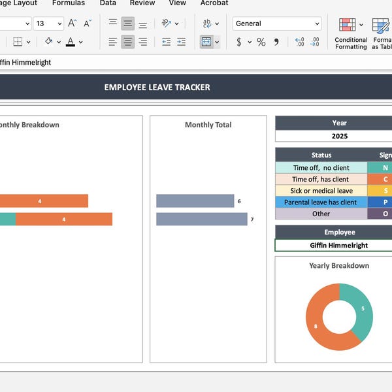This screenshot has width=392, height=392.
Task: Increase font size with the large A icon
Action: (x=73, y=24)
